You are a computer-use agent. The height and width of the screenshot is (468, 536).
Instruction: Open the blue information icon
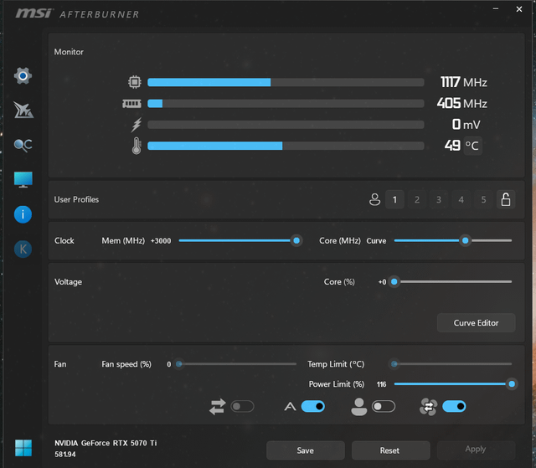coord(23,214)
